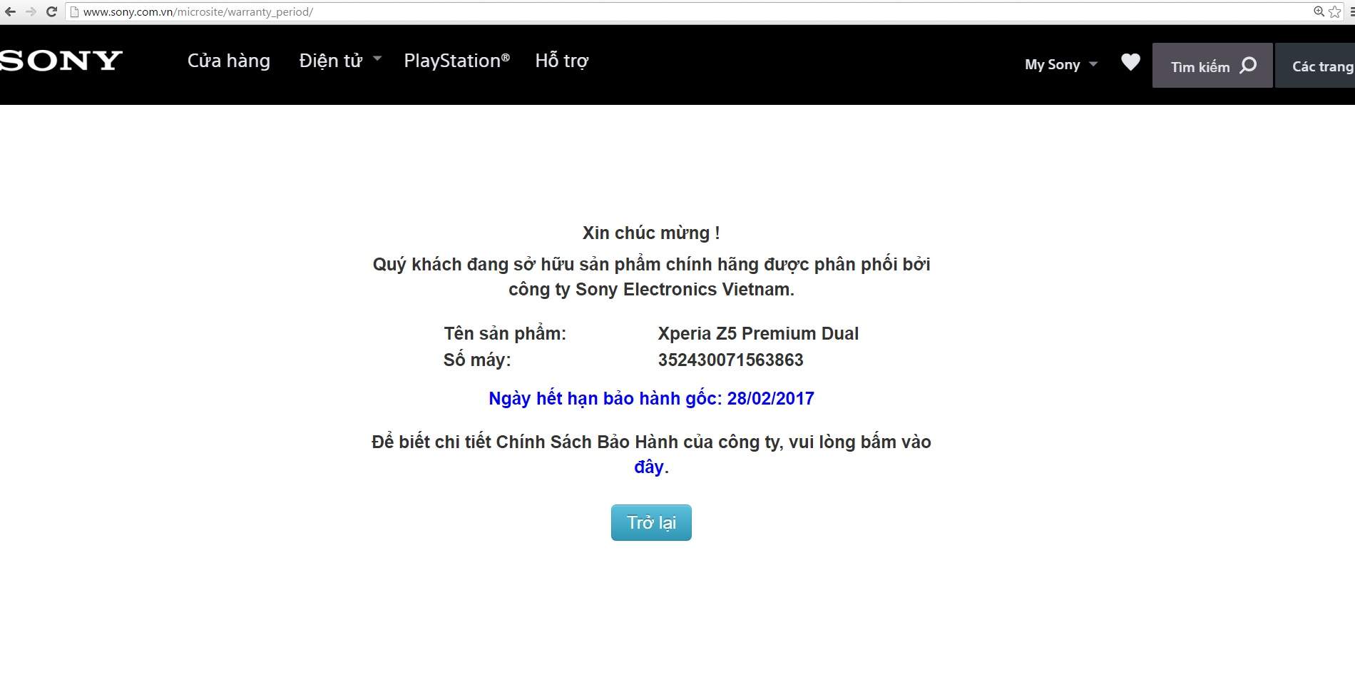Screen dimensions: 1355x685
Task: Bookmark this page with the star icon
Action: click(x=1335, y=11)
